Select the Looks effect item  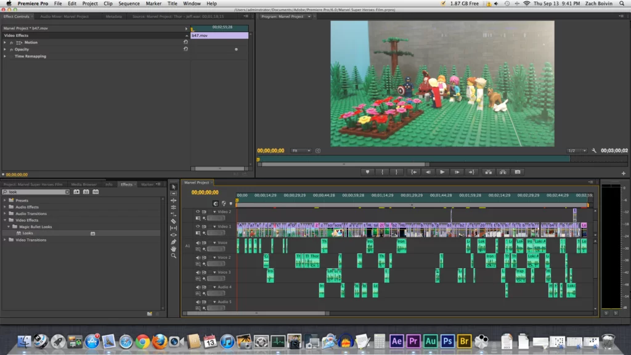pyautogui.click(x=28, y=233)
